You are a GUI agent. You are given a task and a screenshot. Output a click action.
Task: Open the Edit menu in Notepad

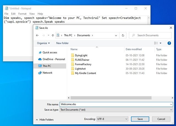[x=13, y=14]
